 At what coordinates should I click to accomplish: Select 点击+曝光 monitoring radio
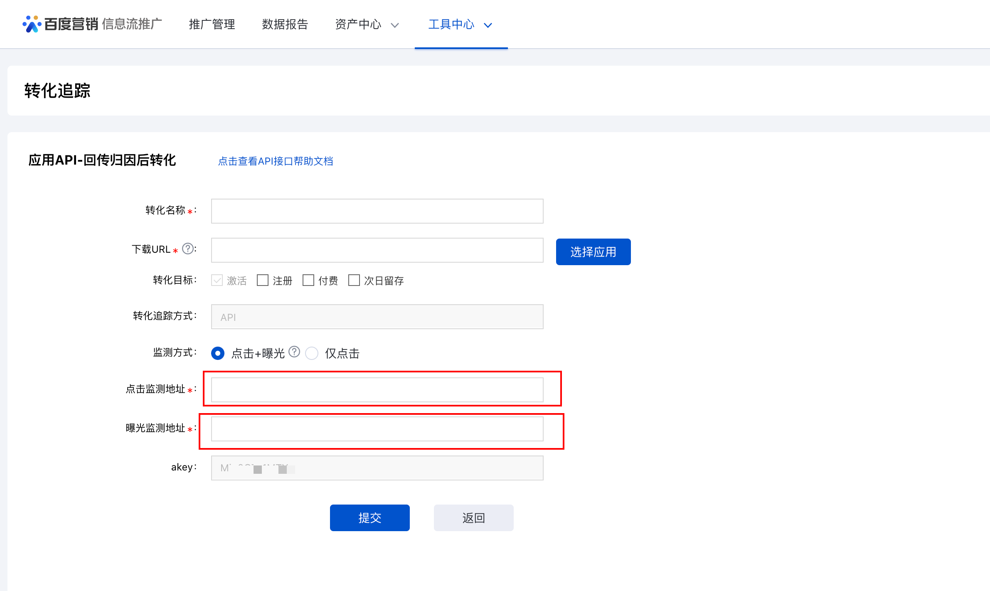218,353
